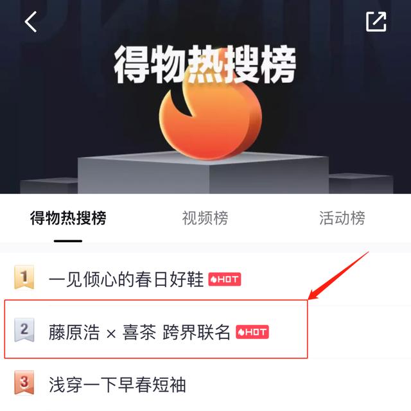The height and width of the screenshot is (411, 411).
Task: Switch to the 活动榜 tab
Action: 342,218
